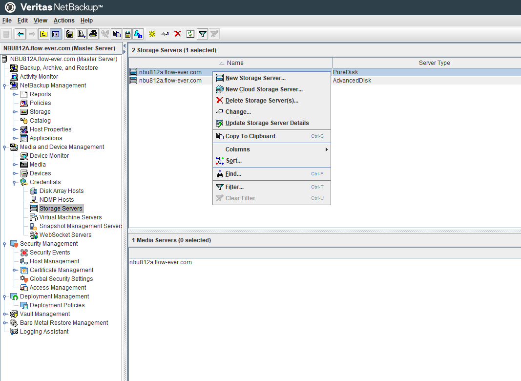Click the Save floppy disk toolbar icon
The height and width of the screenshot is (381, 521).
(x=70, y=34)
